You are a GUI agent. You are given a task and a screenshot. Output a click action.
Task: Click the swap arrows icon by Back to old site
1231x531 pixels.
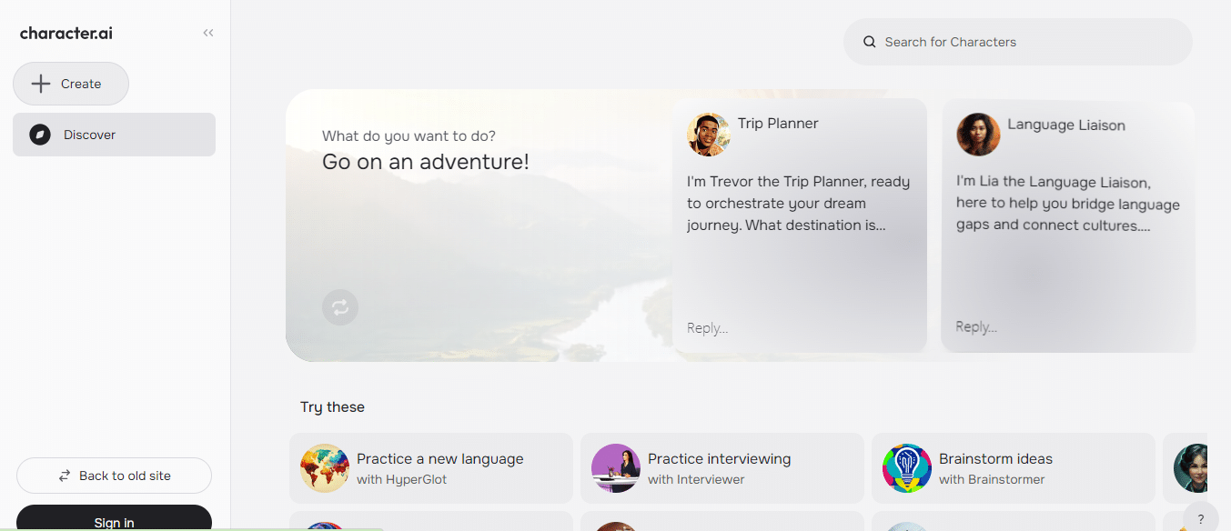pyautogui.click(x=65, y=476)
